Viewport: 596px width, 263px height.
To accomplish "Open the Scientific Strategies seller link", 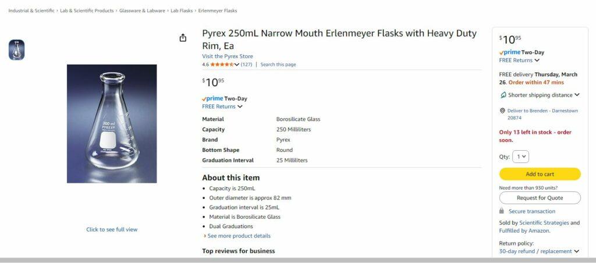I will tap(544, 223).
